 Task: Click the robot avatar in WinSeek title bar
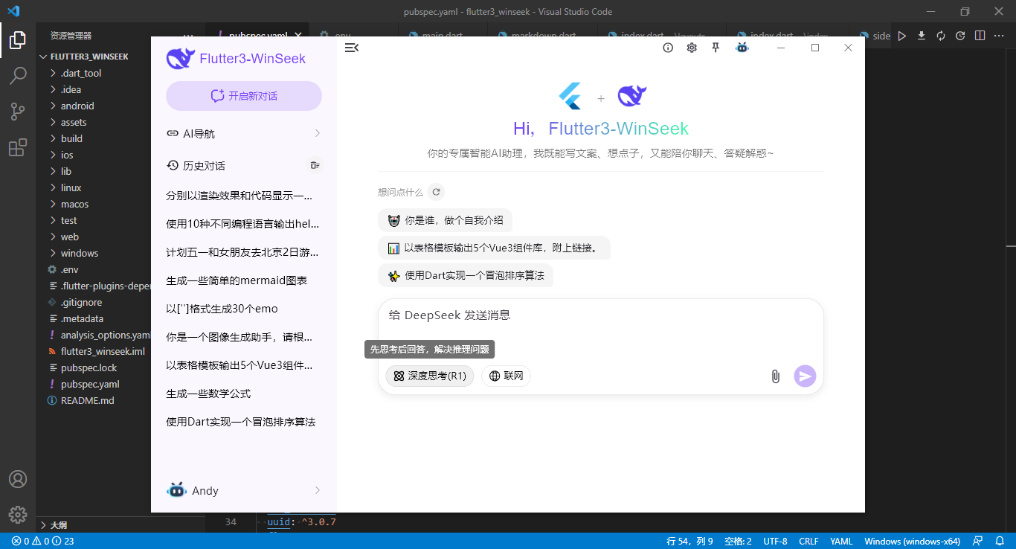click(x=742, y=48)
